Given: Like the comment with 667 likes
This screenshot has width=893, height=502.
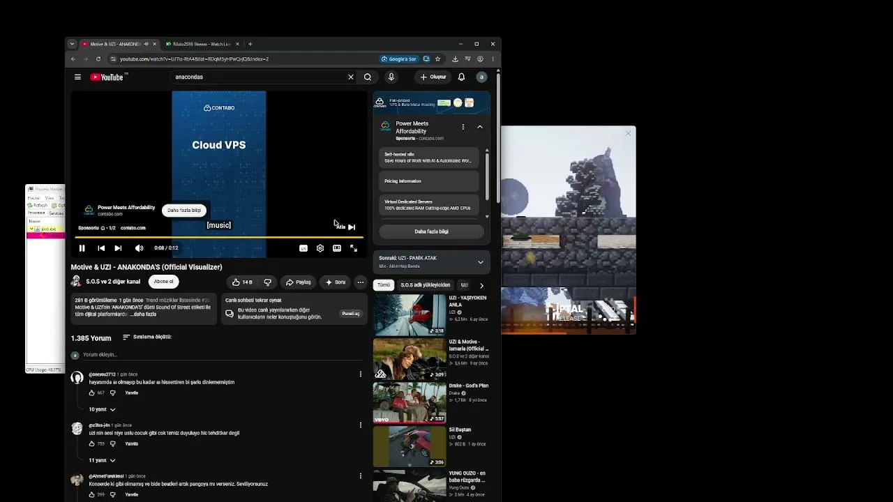Looking at the screenshot, I should (x=91, y=393).
